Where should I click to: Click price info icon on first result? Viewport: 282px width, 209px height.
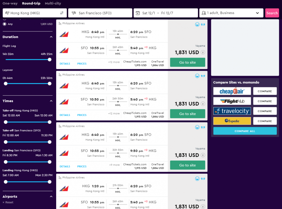click(x=203, y=52)
